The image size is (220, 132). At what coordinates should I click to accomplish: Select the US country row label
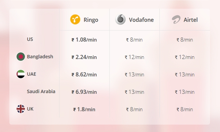30,39
